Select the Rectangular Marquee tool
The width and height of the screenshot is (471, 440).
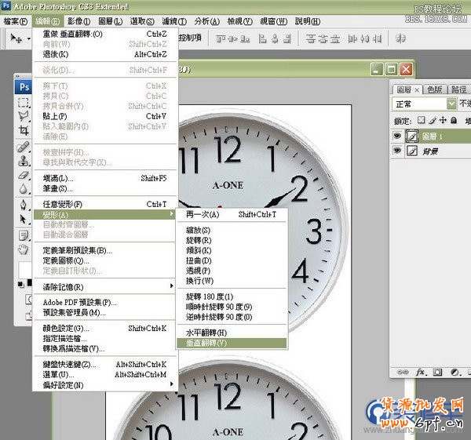pyautogui.click(x=24, y=103)
